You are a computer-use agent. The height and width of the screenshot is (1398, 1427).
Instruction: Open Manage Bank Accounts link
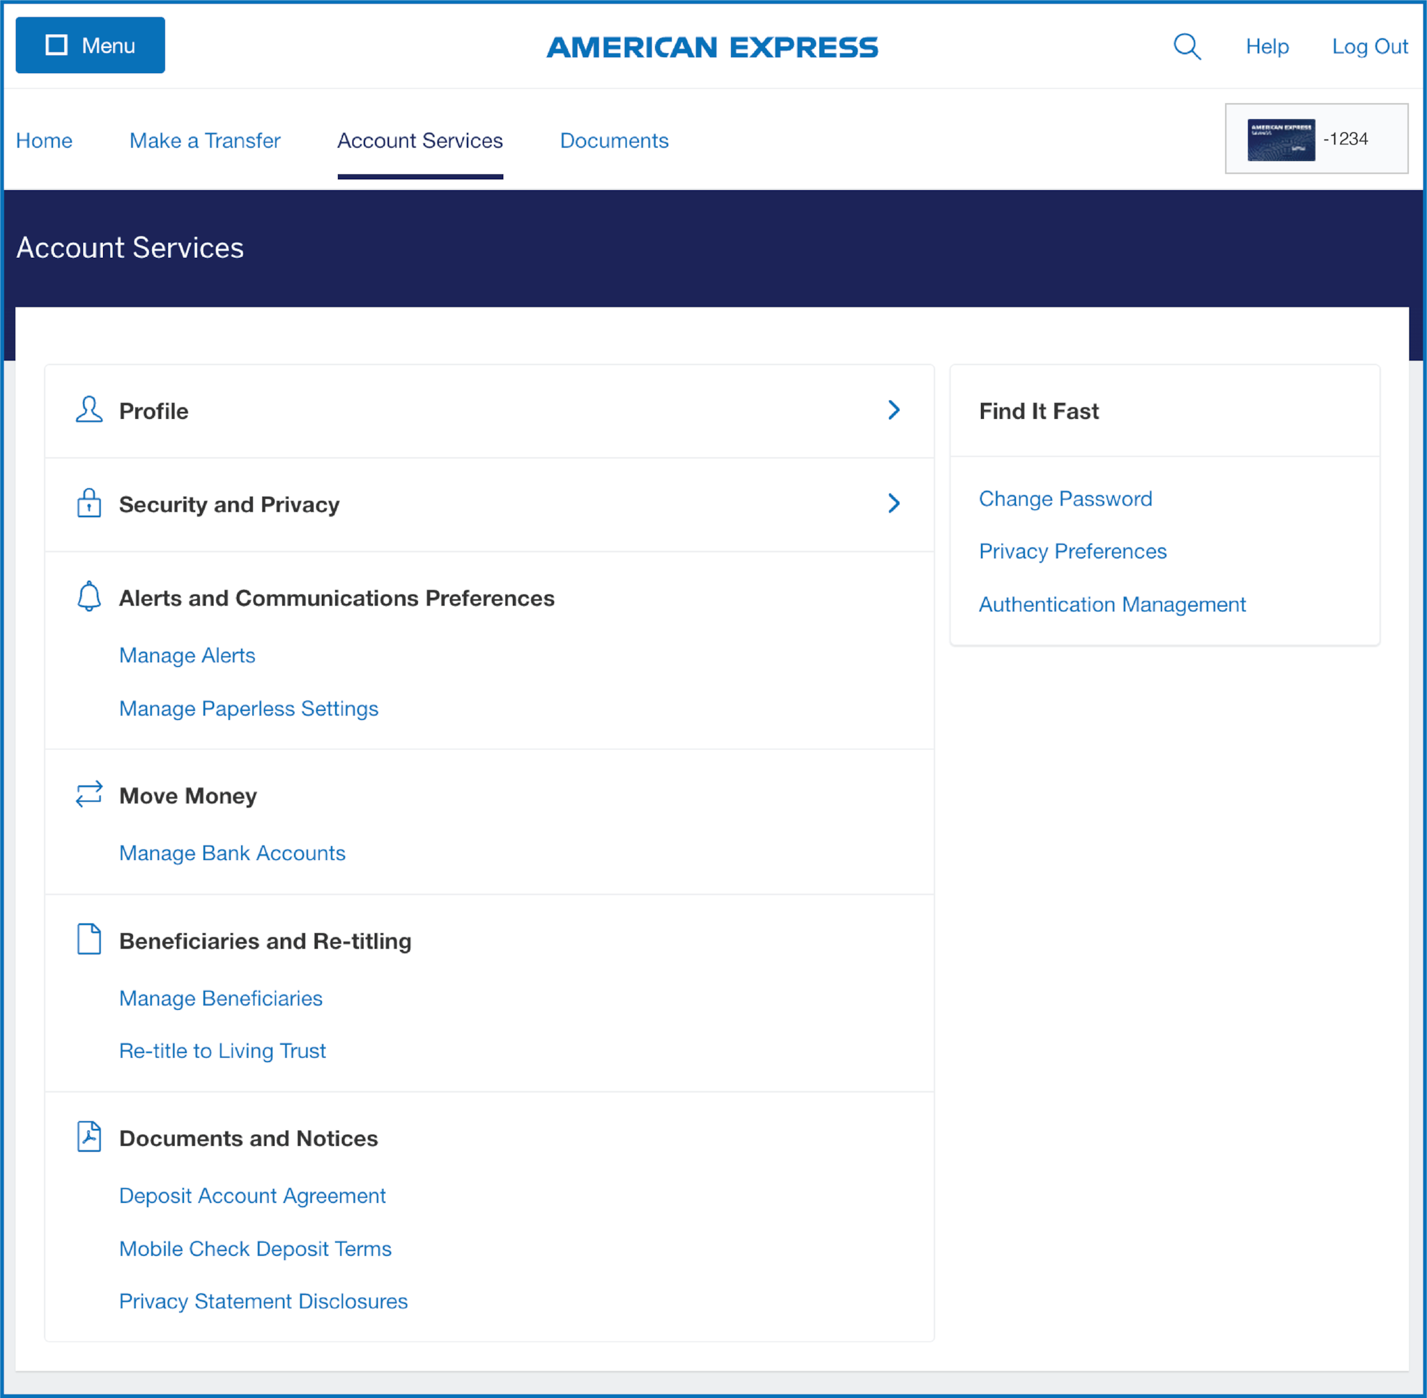232,853
